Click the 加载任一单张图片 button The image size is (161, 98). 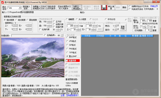click(77, 8)
